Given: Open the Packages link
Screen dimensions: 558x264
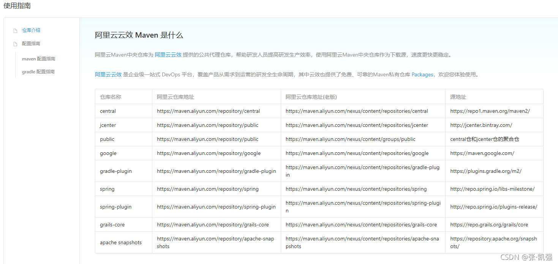Looking at the screenshot, I should coord(422,74).
